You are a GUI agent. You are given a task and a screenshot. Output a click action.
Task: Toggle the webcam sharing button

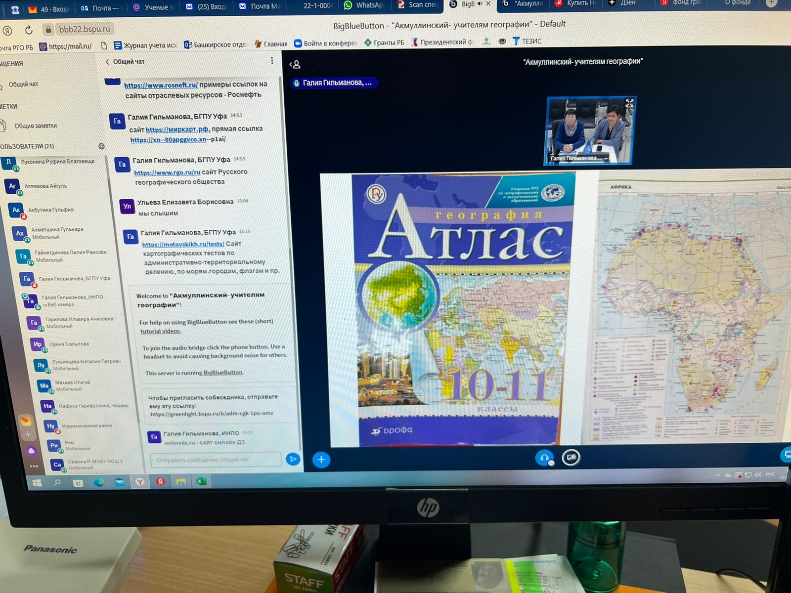click(571, 458)
